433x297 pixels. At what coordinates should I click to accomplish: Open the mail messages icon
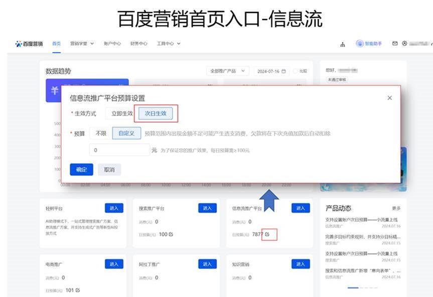(395, 43)
